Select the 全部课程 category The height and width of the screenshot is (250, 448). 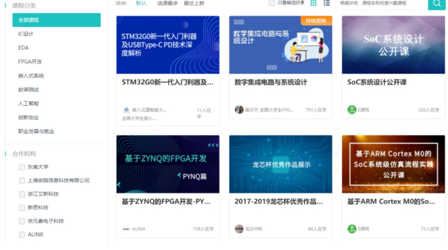click(x=57, y=20)
